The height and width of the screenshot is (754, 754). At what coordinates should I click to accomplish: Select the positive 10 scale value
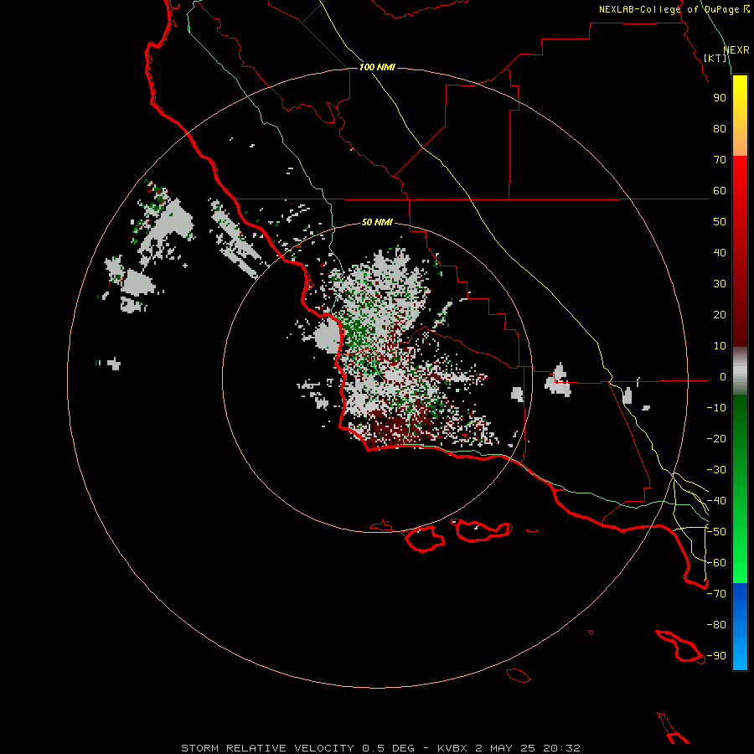tap(720, 346)
